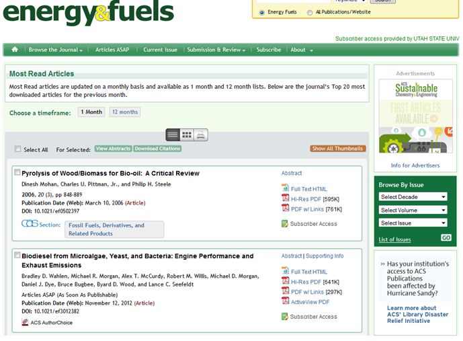Open the Select Volume dropdown
The width and height of the screenshot is (463, 341).
(x=413, y=210)
